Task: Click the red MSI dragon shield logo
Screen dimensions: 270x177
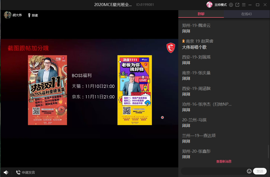Action: tap(171, 48)
